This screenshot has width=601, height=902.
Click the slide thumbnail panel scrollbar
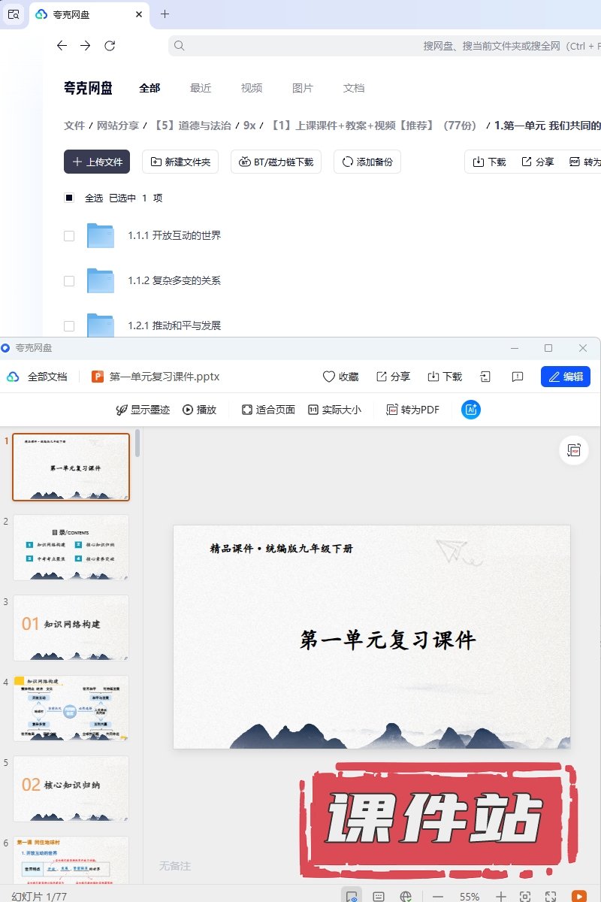[x=137, y=445]
